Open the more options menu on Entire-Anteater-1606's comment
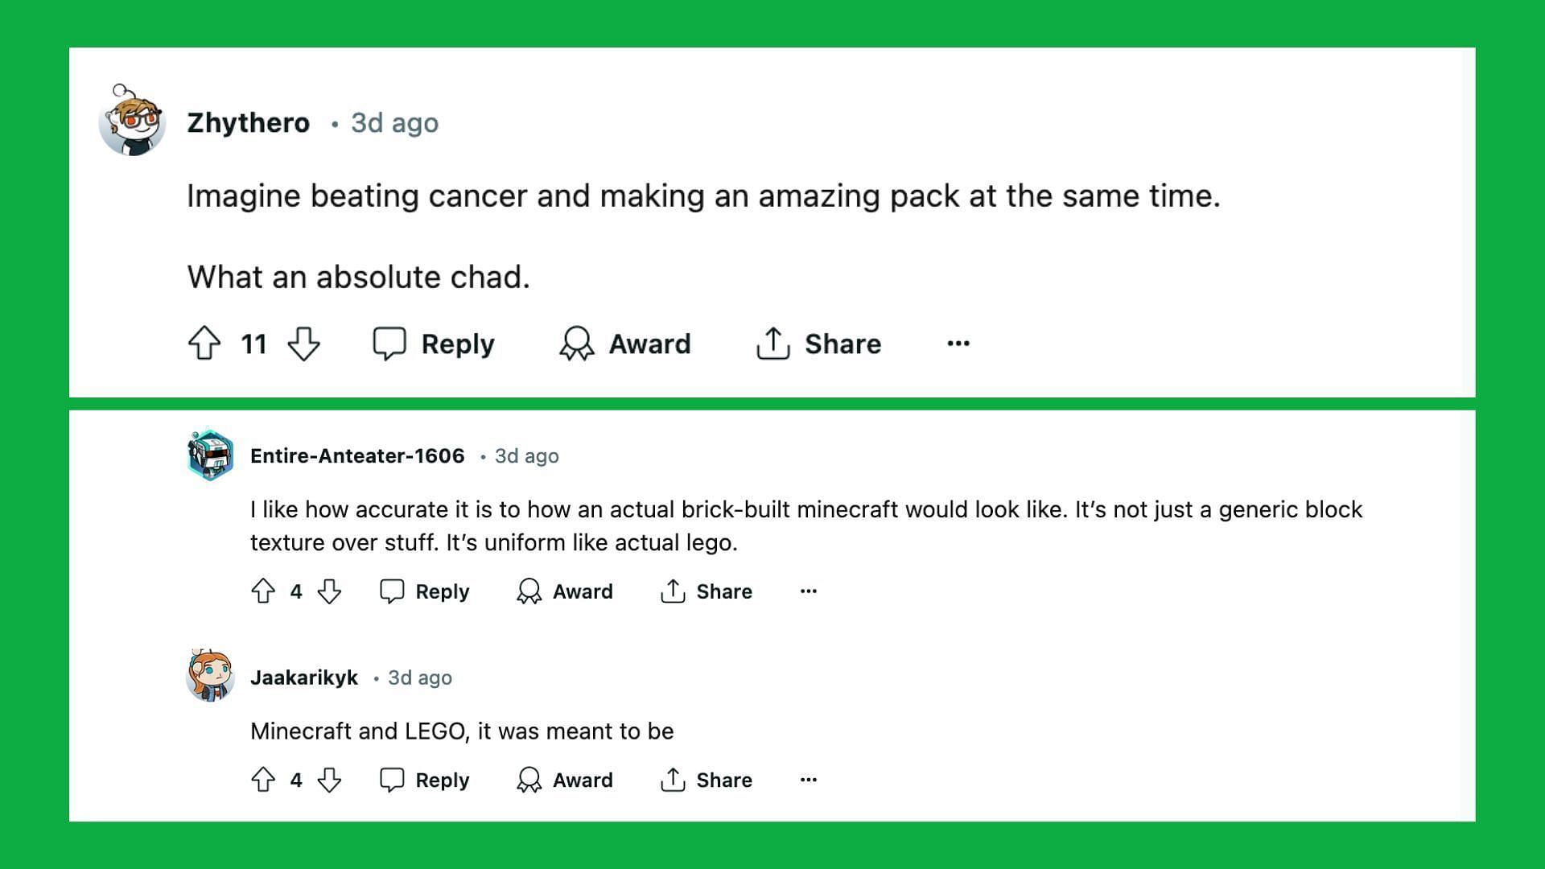 pyautogui.click(x=809, y=591)
